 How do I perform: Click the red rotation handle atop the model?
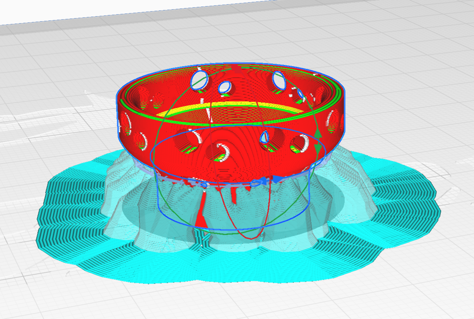[x=237, y=69]
